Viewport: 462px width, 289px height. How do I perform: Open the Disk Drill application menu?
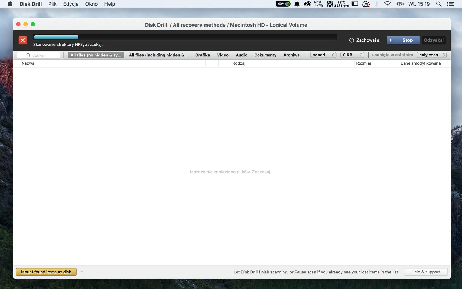[31, 4]
